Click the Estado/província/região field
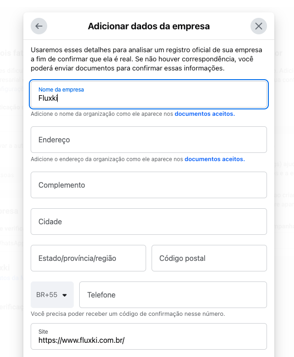The image size is (294, 357). (x=88, y=258)
